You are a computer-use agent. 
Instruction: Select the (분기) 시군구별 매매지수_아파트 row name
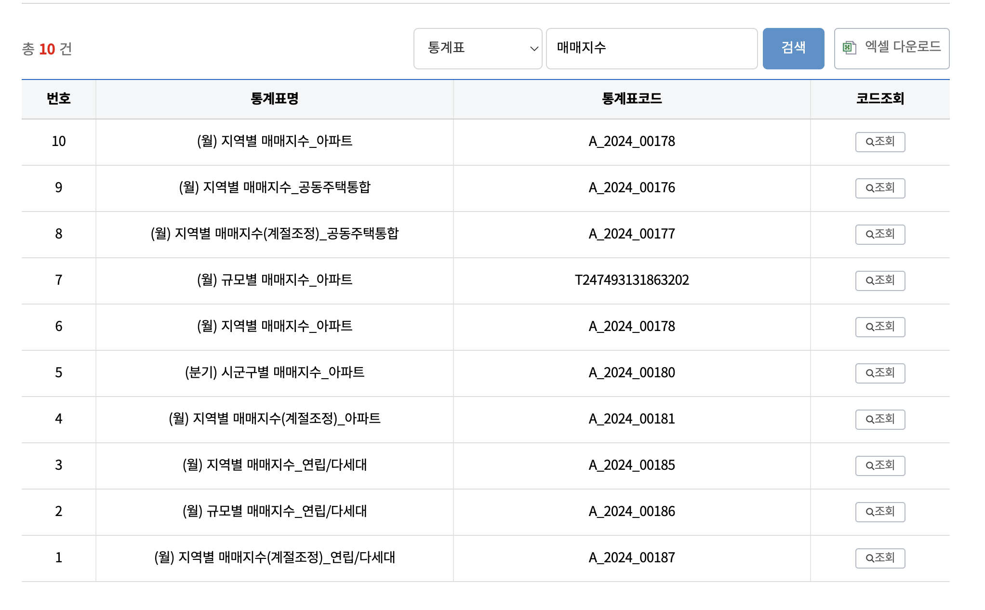point(274,372)
